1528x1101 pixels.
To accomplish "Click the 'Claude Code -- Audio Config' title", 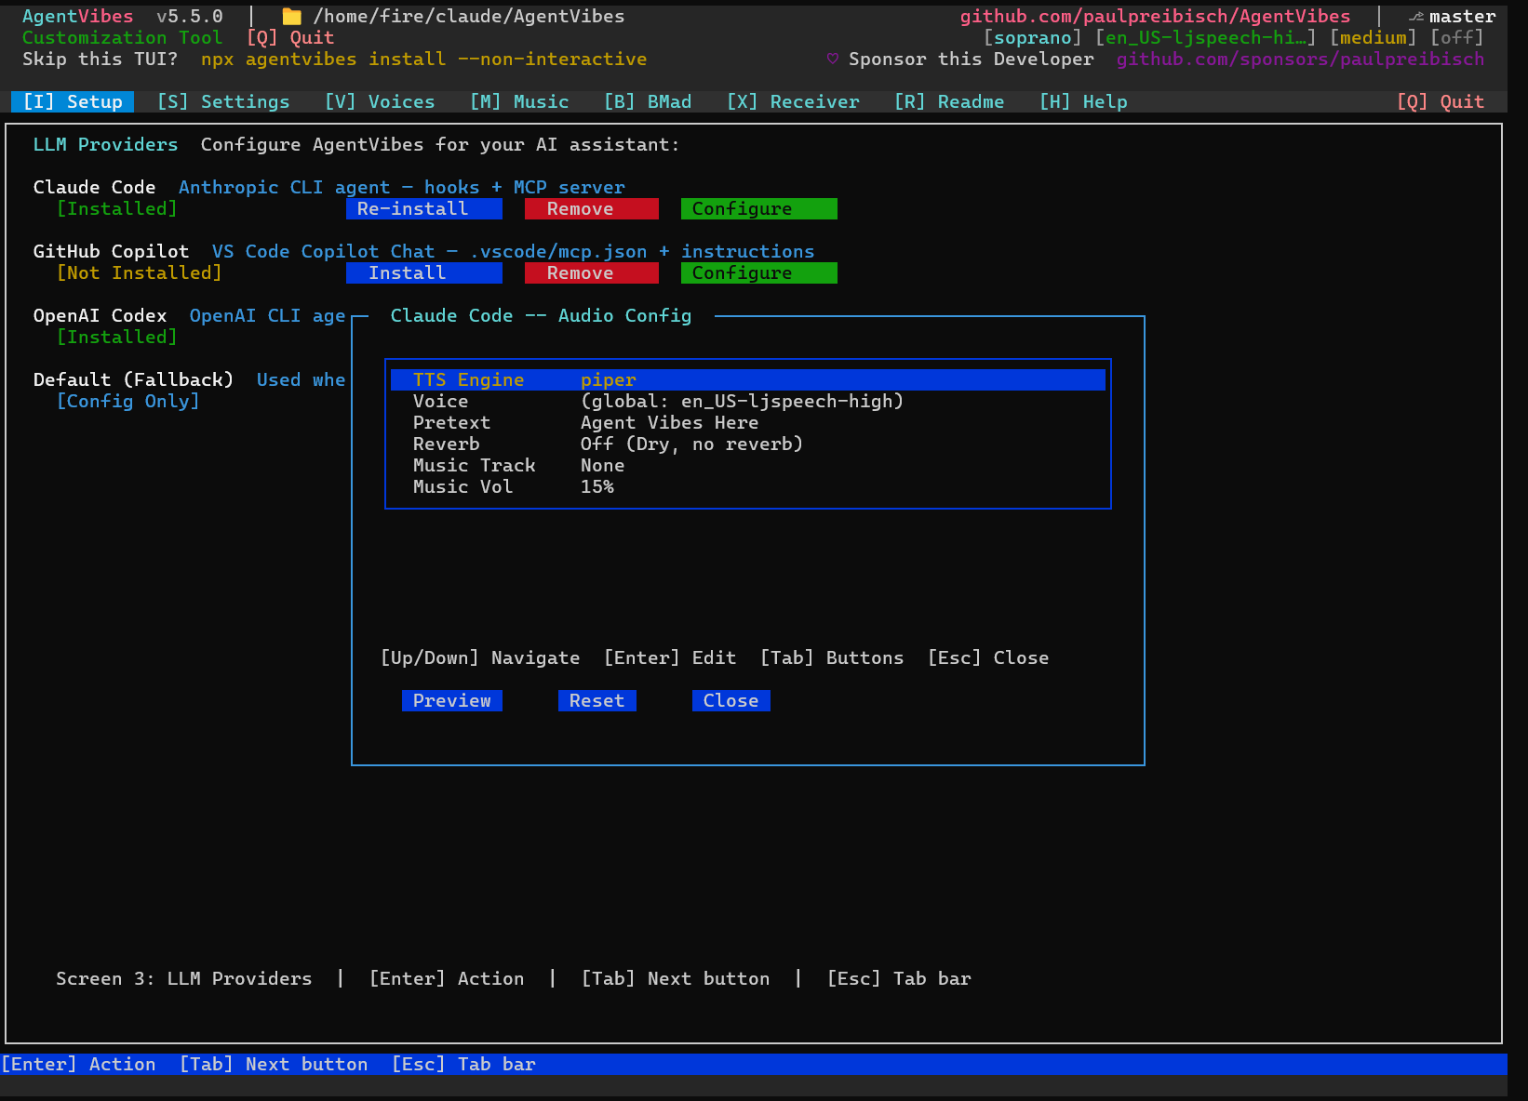I will 542,315.
